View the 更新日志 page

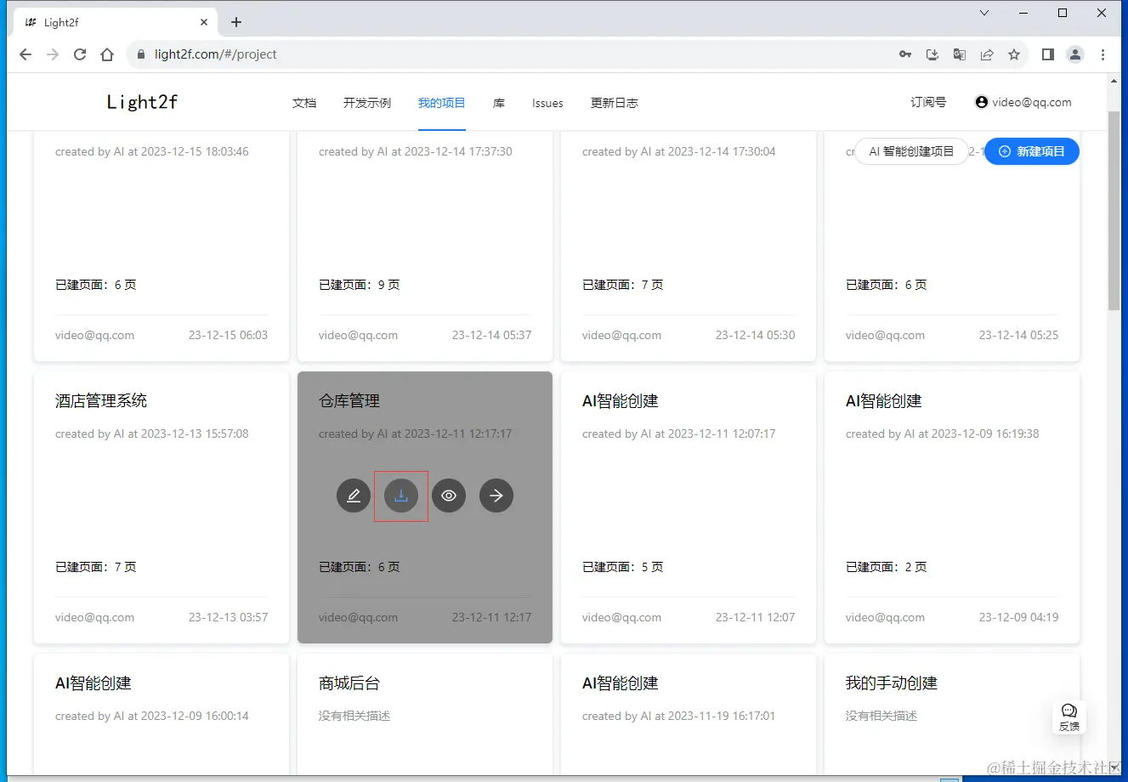(x=615, y=103)
